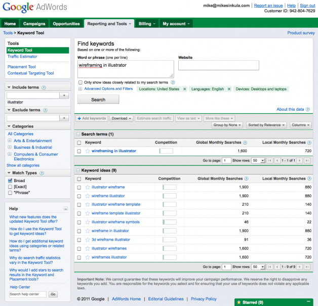Star the 'wireframe template illustrator' keyword
318x306 pixels.
88,213
